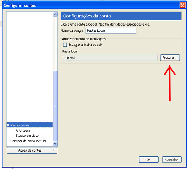Click the account list scroll-down arrow

[x=55, y=144]
